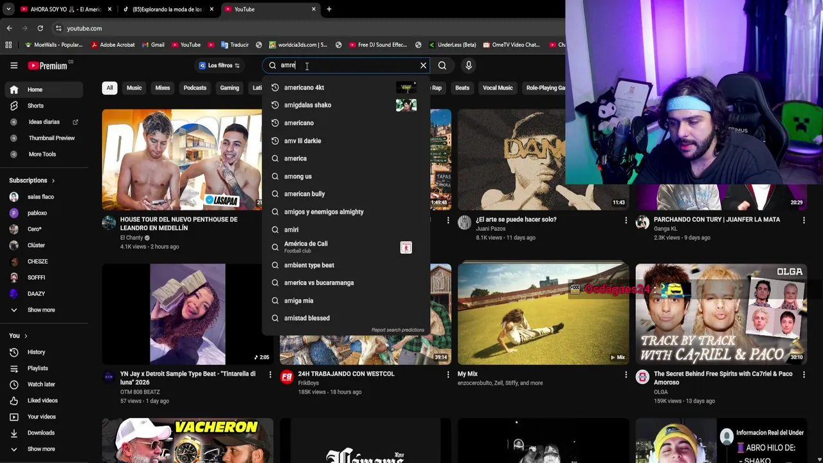Open Track by Track Ca7riel & Paco thumbnail
The image size is (823, 463).
(721, 314)
